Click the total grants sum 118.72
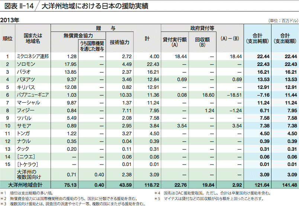Image resolution: width=299 pixels, height=206 pixels. (x=152, y=185)
